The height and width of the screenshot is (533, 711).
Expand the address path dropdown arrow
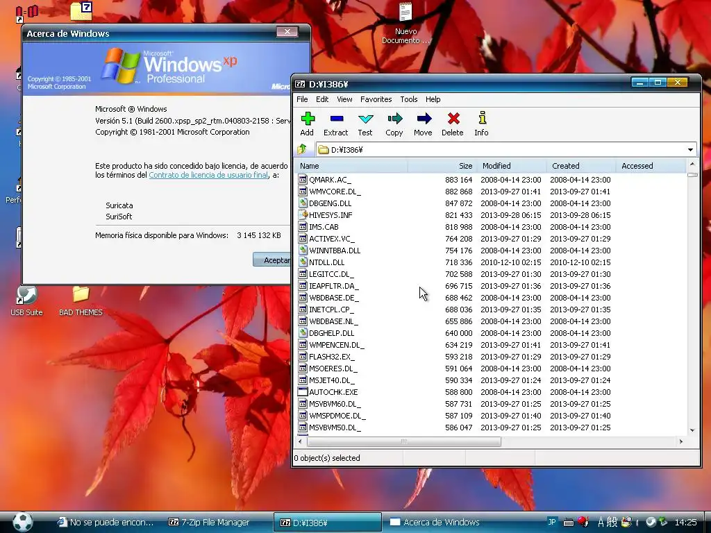pos(690,150)
